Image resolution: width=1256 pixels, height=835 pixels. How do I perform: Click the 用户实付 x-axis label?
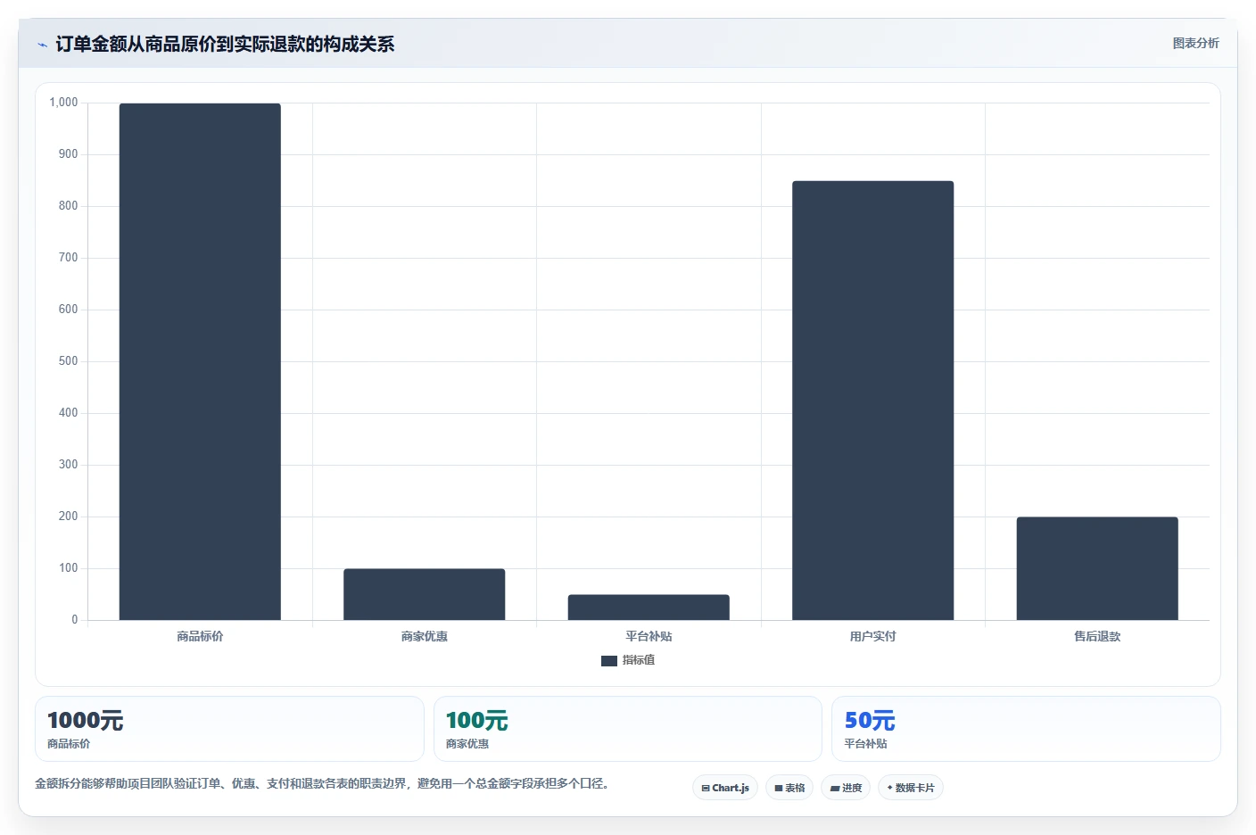point(872,636)
